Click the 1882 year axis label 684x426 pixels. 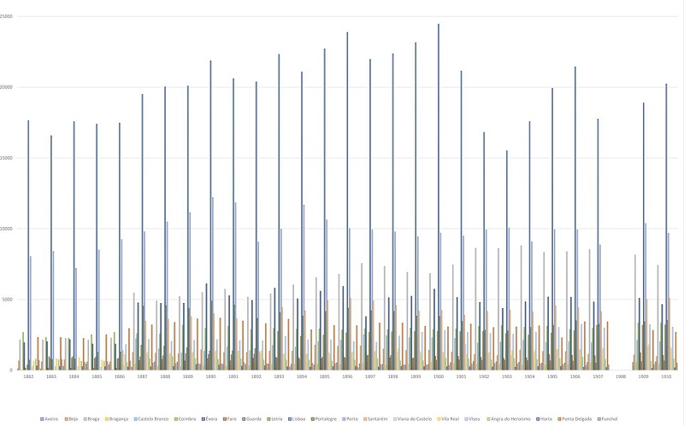pyautogui.click(x=28, y=376)
